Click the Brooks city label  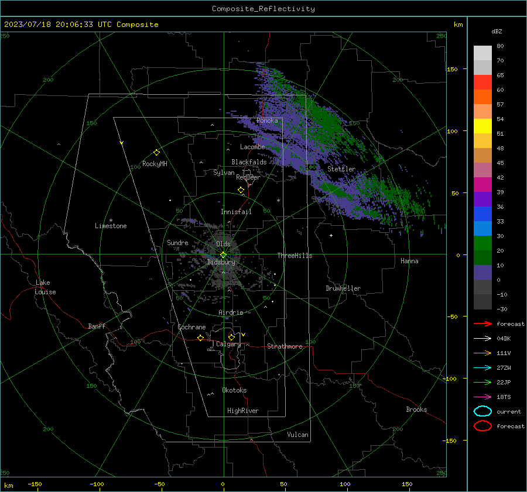416,410
